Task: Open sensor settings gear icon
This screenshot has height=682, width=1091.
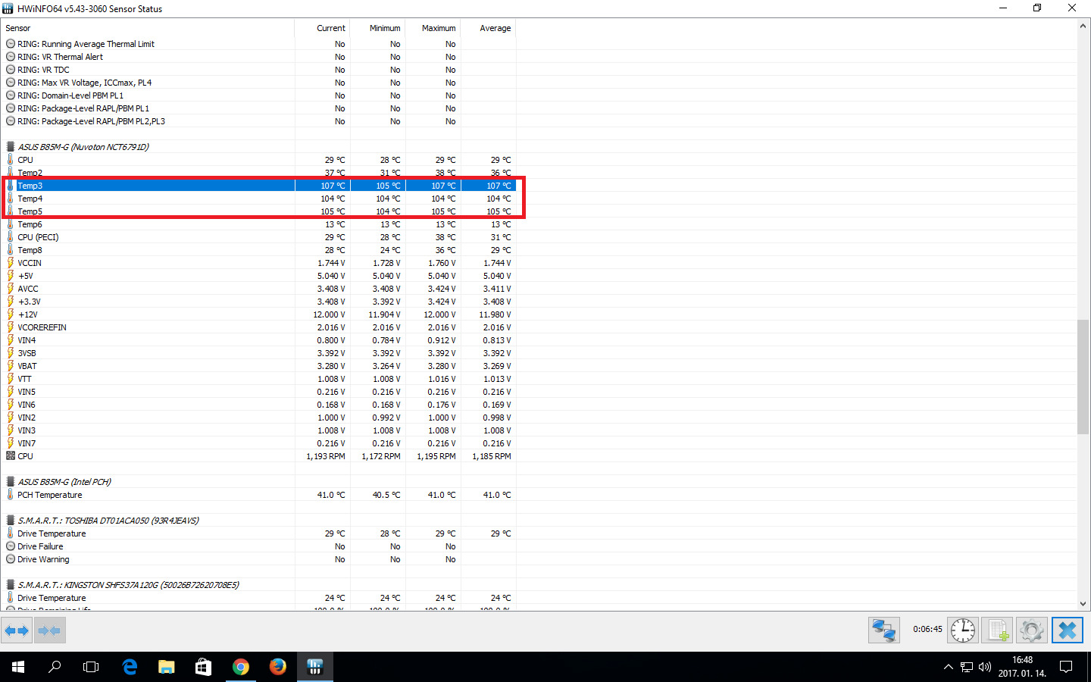Action: click(x=1031, y=630)
